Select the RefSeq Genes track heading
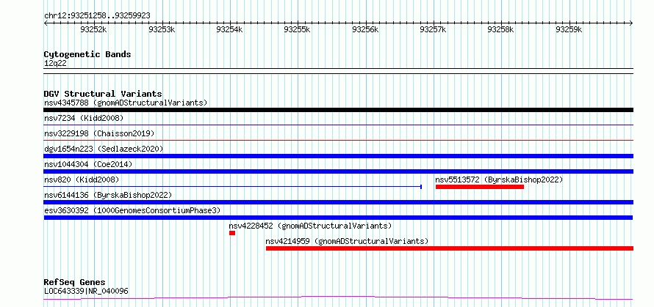Viewport: 654px width, 307px height. click(74, 283)
